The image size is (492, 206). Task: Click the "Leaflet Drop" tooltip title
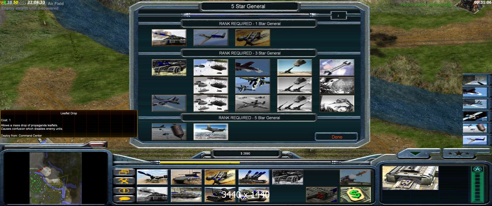click(69, 113)
